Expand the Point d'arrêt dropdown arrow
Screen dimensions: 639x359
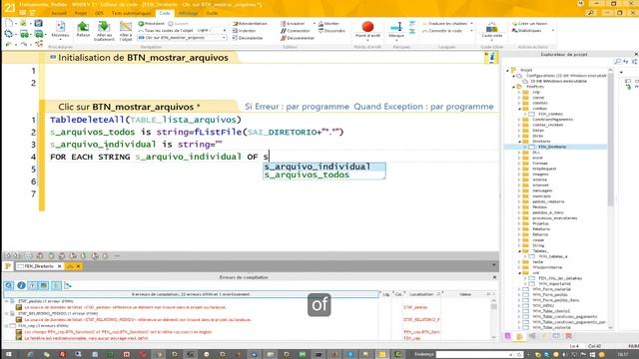367,40
